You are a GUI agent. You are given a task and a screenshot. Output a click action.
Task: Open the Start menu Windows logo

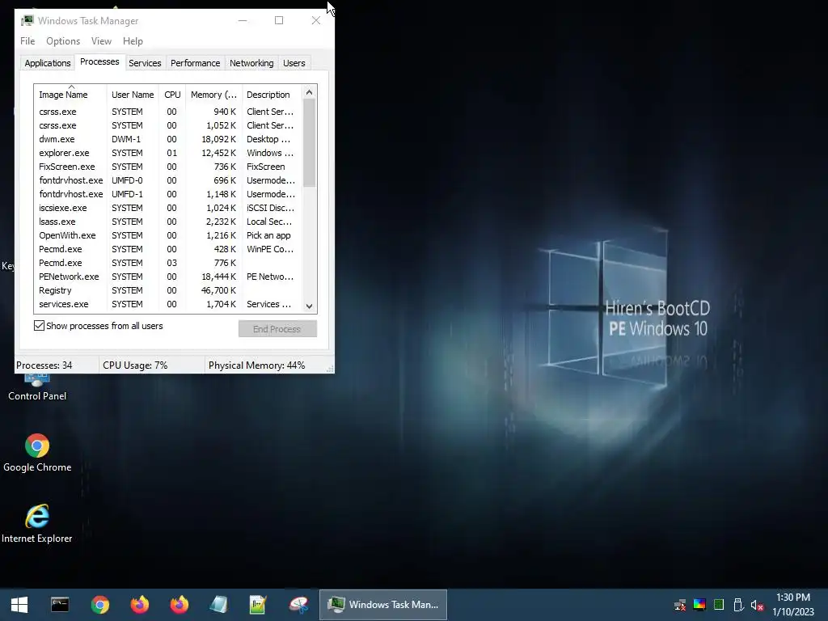19,605
